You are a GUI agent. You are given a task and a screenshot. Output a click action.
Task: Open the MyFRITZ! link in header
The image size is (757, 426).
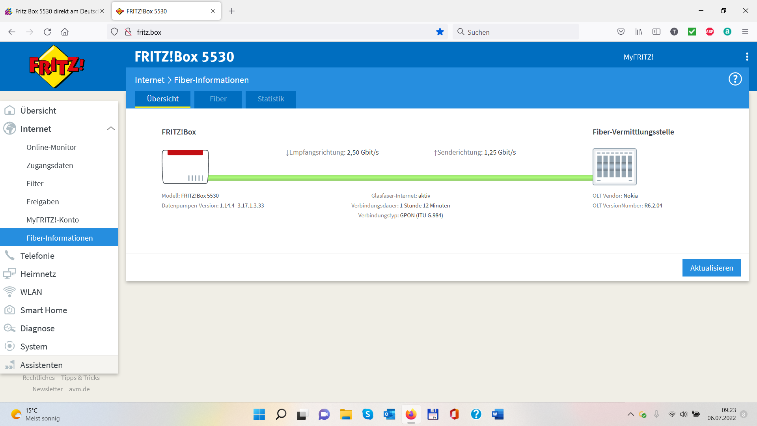click(638, 57)
